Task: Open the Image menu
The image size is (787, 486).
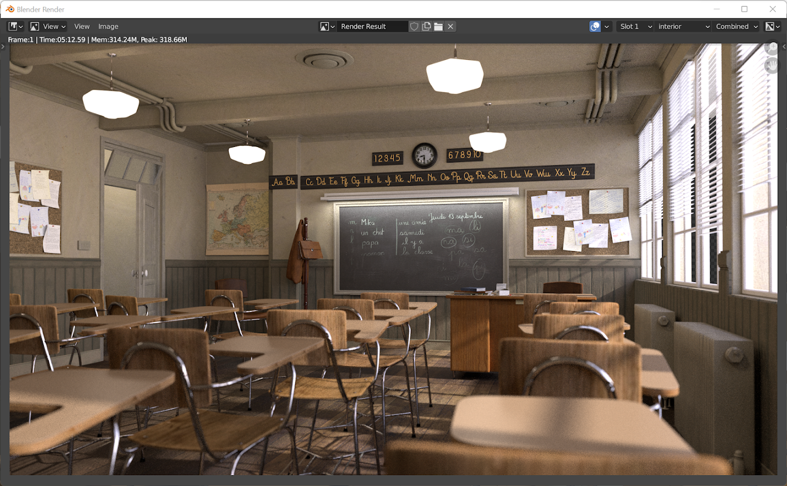Action: point(108,26)
